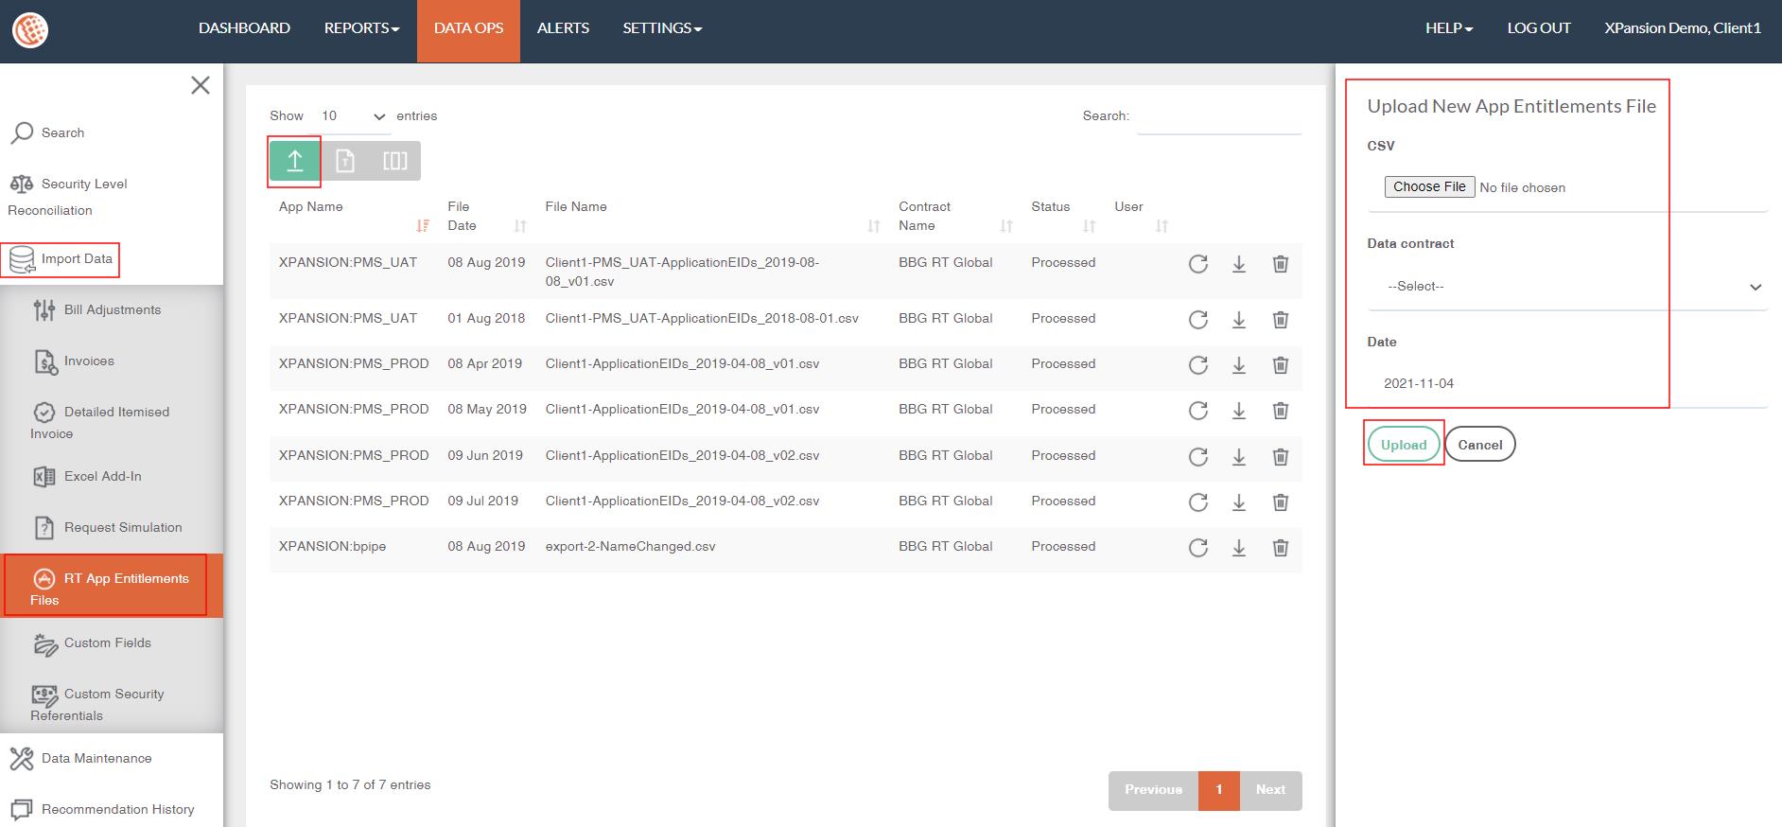Click the green upload file toolbar icon
The width and height of the screenshot is (1782, 827).
tap(294, 161)
